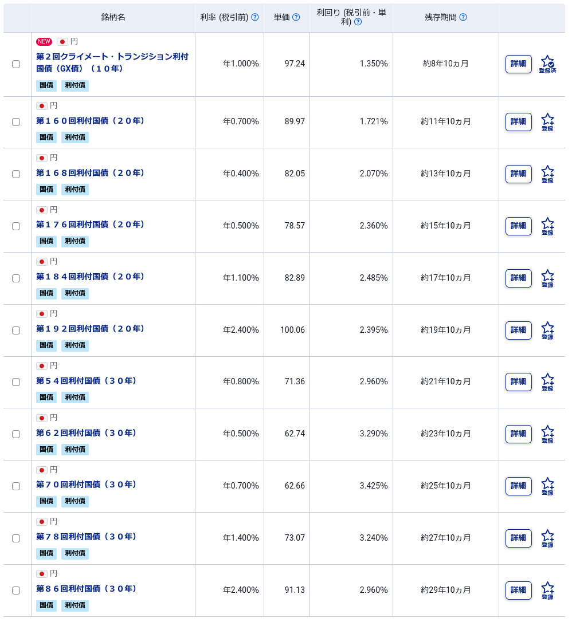Click the help icon beside 利率 (税引前)
Screen dimensions: 572x622
tap(255, 17)
